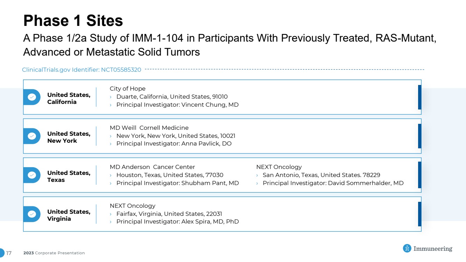Click the Immuneering logo icon
Image resolution: width=466 pixels, height=262 pixels.
(407, 248)
